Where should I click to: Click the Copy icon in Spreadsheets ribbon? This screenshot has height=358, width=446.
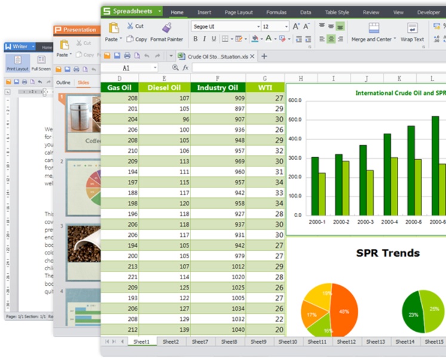(130, 39)
